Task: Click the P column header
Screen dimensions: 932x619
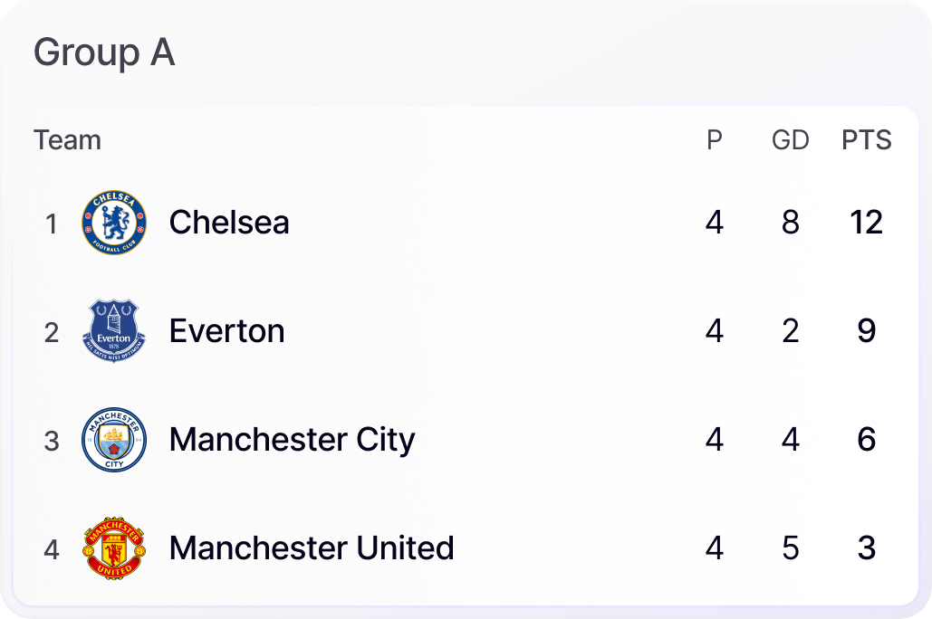Action: 715,140
